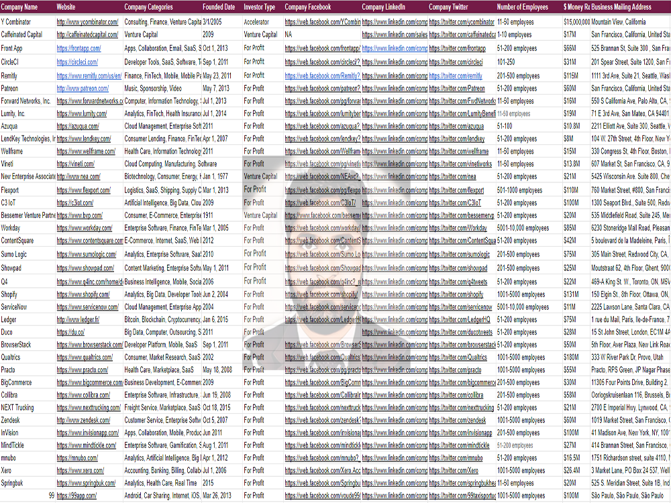The height and width of the screenshot is (503, 671).
Task: Select the Number of Employees column header
Action: click(x=523, y=7)
